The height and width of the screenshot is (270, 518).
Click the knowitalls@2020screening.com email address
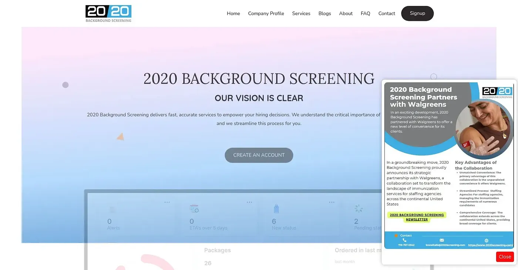pyautogui.click(x=445, y=245)
